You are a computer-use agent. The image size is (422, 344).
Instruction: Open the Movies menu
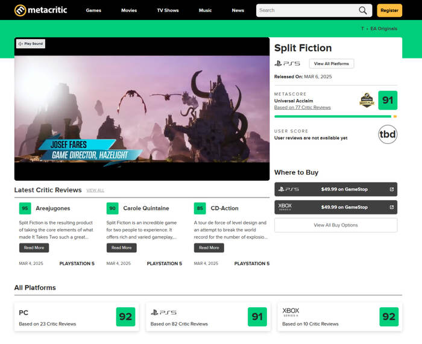point(129,10)
